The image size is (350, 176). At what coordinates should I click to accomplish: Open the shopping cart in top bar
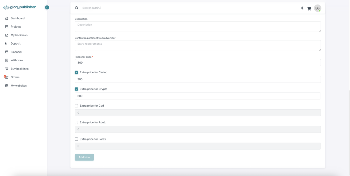(309, 8)
